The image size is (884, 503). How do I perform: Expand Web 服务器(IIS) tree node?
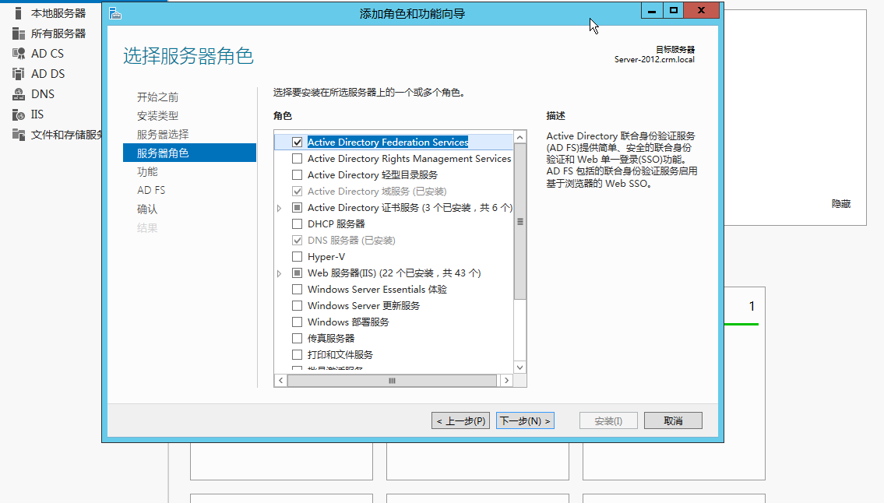coord(279,273)
